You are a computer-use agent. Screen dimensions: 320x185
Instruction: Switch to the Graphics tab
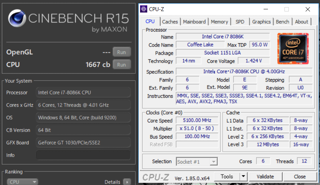pos(261,22)
